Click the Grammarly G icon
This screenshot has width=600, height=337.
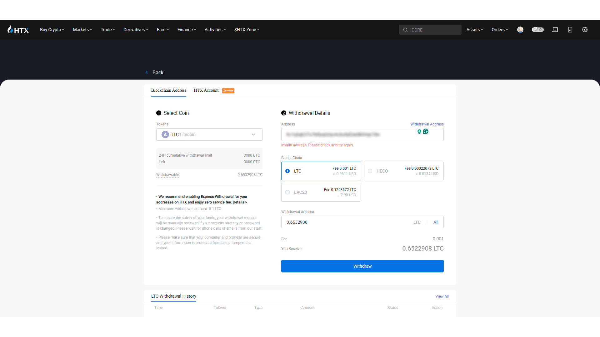(426, 132)
